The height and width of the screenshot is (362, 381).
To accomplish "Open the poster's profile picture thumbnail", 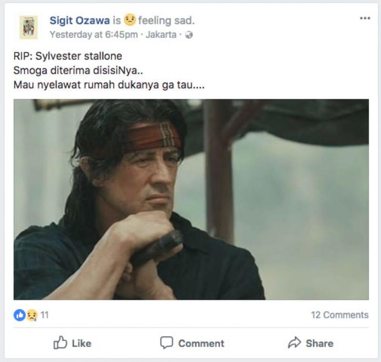I will click(29, 28).
